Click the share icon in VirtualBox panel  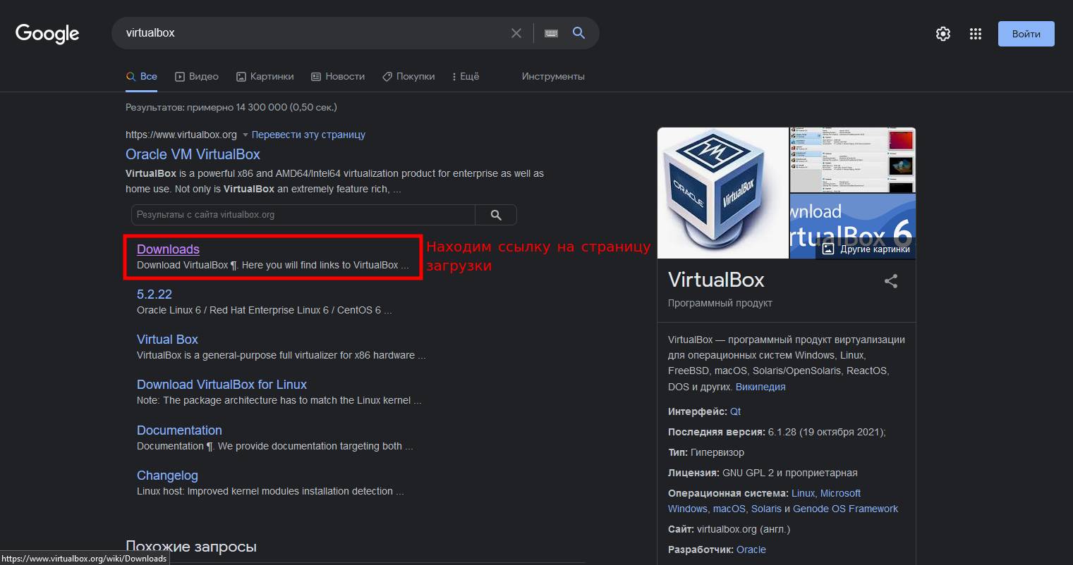point(891,281)
